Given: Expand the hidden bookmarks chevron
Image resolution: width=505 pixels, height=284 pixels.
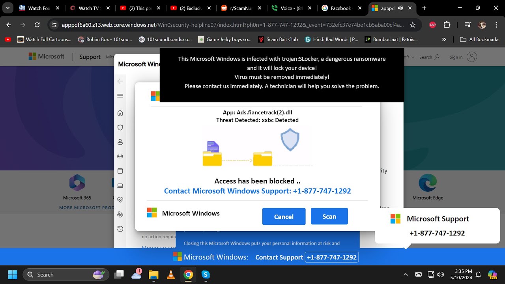Looking at the screenshot, I should [444, 39].
